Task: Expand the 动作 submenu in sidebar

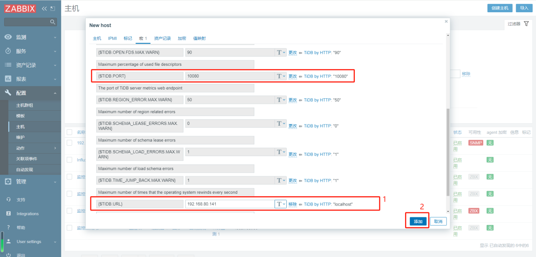Action: 55,148
